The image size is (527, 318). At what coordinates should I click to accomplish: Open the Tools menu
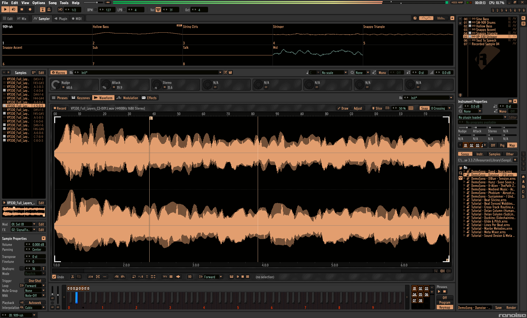pyautogui.click(x=64, y=3)
